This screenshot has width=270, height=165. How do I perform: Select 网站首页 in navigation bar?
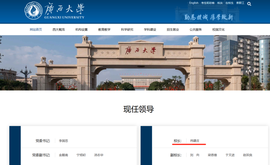[36, 29]
